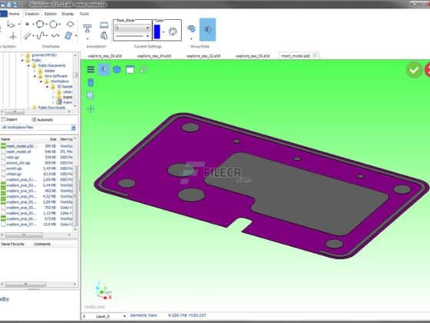Open the Display ribbon tab
430x323 pixels.
pos(68,14)
